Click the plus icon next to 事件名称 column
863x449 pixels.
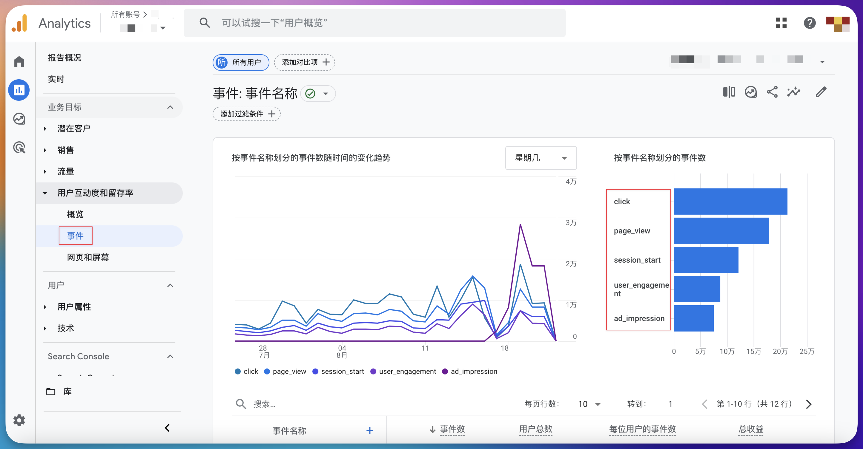tap(369, 430)
